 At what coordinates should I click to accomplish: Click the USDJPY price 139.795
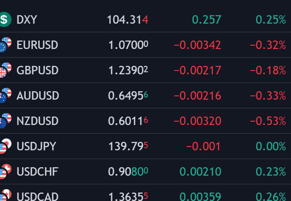pyautogui.click(x=128, y=147)
